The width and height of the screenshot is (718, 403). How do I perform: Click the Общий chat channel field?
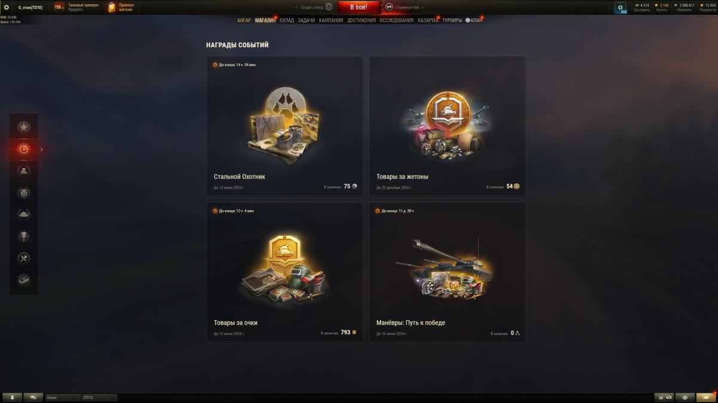[x=63, y=397]
